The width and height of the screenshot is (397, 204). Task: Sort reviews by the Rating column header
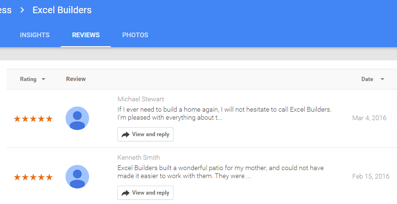(x=28, y=79)
